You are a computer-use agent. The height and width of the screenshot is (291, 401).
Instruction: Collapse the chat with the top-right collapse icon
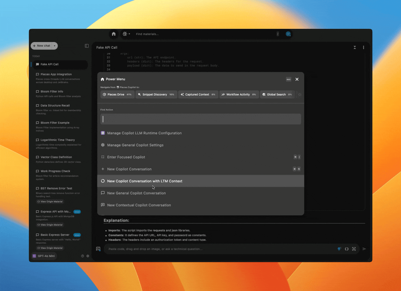355,47
